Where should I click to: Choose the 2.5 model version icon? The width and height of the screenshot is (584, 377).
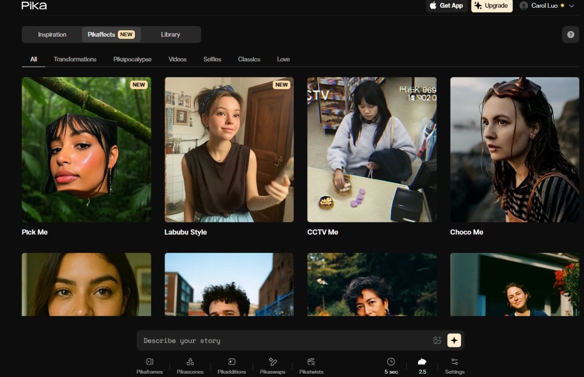pyautogui.click(x=422, y=362)
